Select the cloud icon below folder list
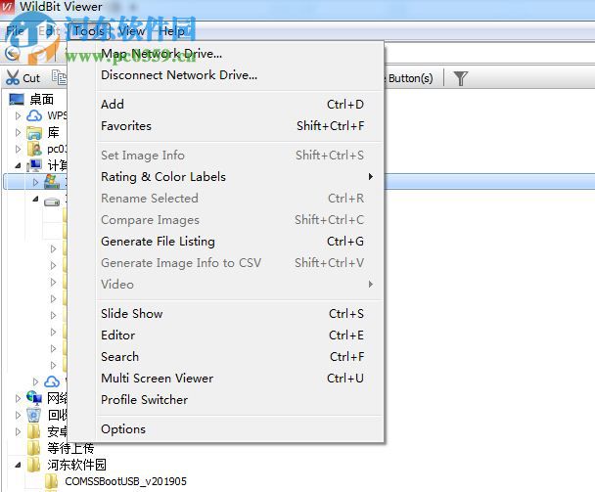The image size is (595, 492). click(52, 381)
